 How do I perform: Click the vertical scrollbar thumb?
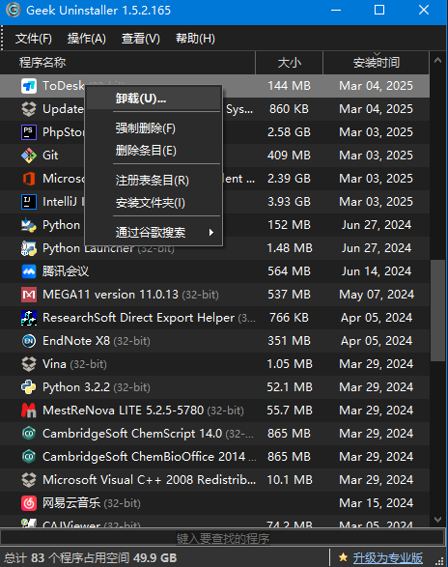click(x=438, y=310)
